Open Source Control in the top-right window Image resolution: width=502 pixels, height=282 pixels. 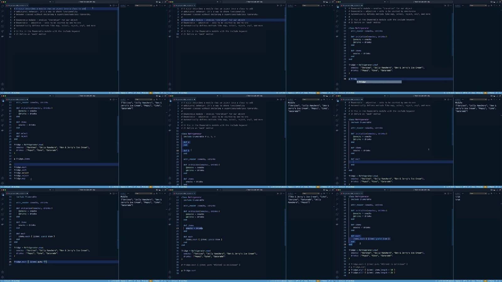pyautogui.click(x=337, y=16)
